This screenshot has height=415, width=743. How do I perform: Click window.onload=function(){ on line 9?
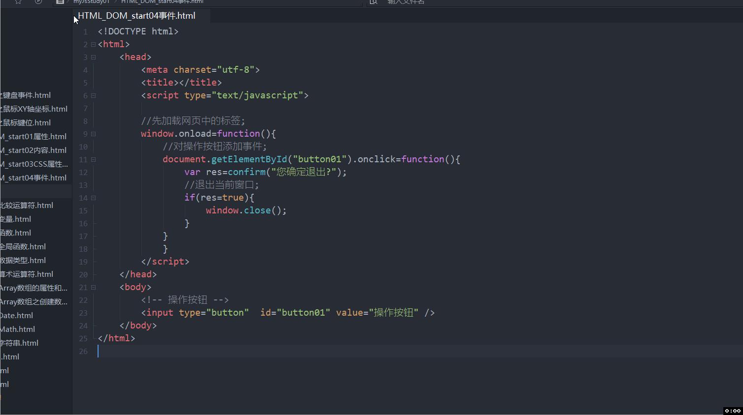[x=208, y=134]
